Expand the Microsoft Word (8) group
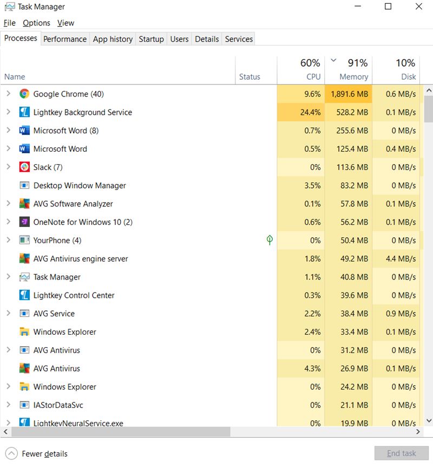The width and height of the screenshot is (433, 468). tap(10, 131)
